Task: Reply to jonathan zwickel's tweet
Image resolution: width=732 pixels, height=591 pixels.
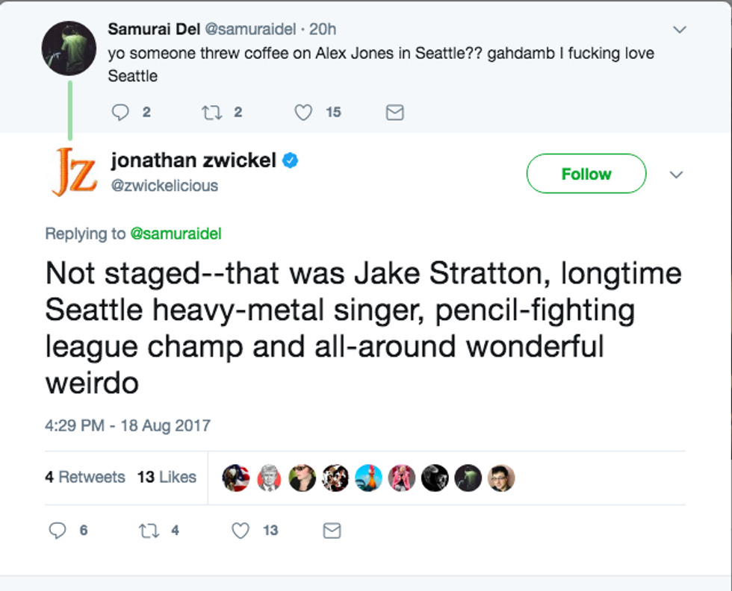Action: [x=58, y=531]
